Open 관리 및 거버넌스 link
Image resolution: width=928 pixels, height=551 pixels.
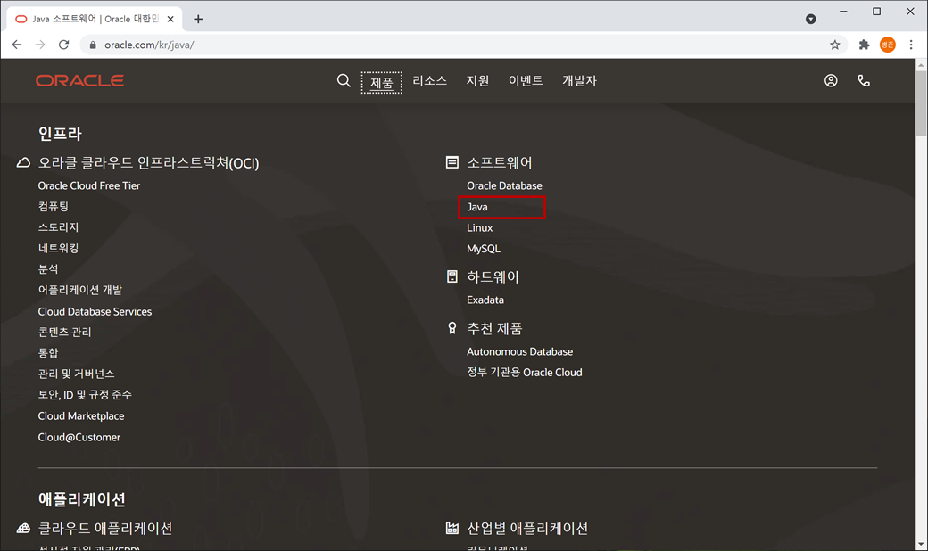point(77,374)
